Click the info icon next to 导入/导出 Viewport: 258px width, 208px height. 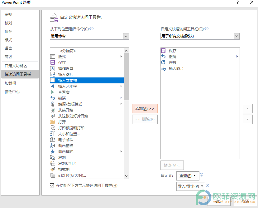coord(208,186)
